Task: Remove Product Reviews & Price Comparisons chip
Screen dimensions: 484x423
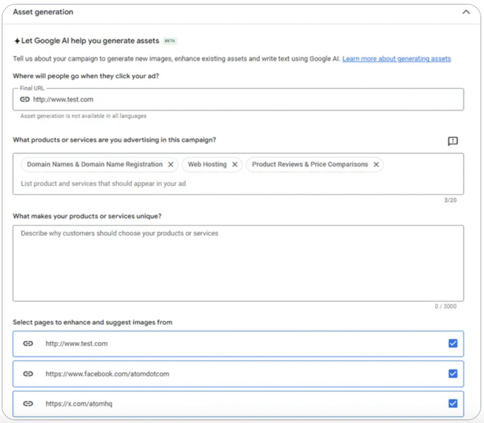Action: click(376, 164)
